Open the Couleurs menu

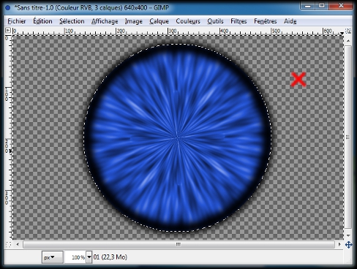[x=188, y=21]
